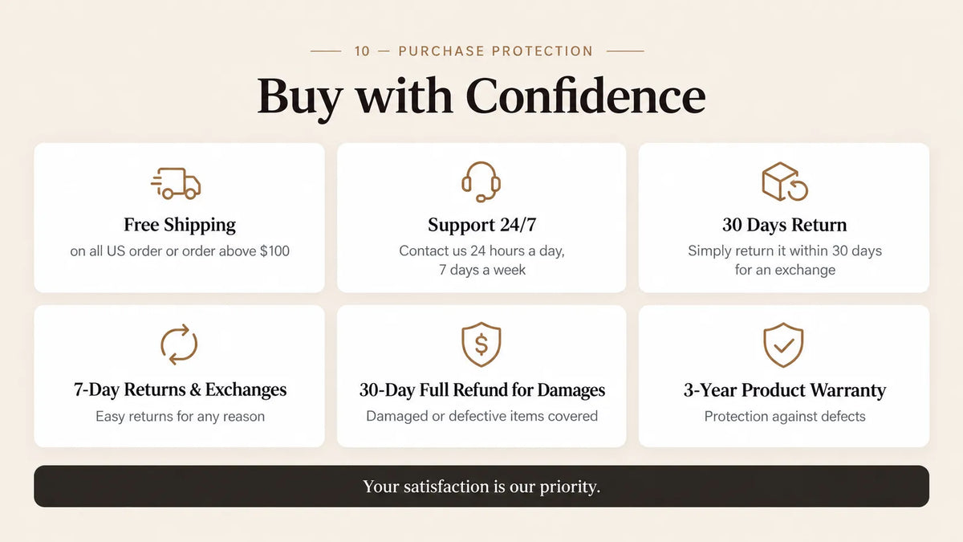The height and width of the screenshot is (542, 963).
Task: Click the Buy with Confidence headline
Action: 481,96
